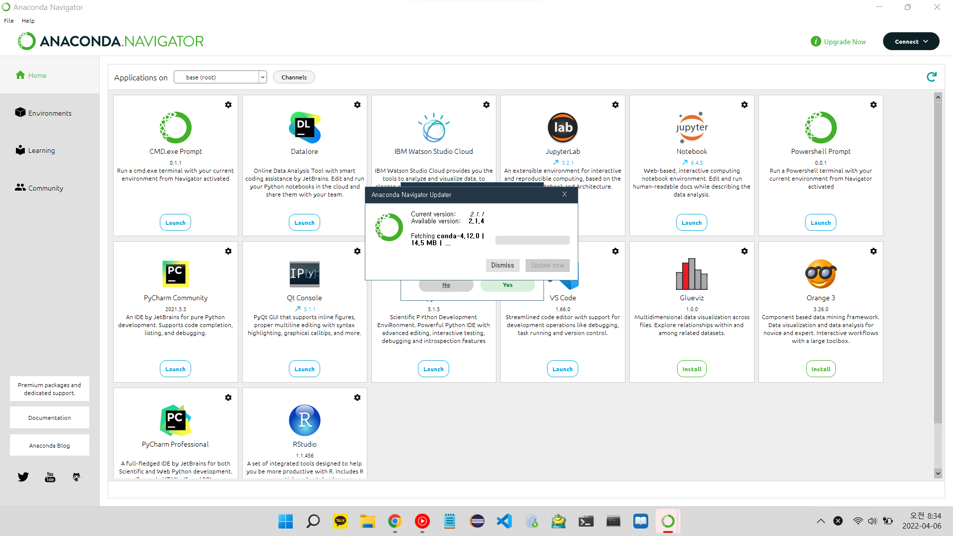Launch Jupyter Notebook
Image resolution: width=953 pixels, height=536 pixels.
tap(691, 222)
